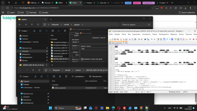Open the FileZilla icon on the taskbar
Viewport: 197px width, 111px height.
[124, 108]
